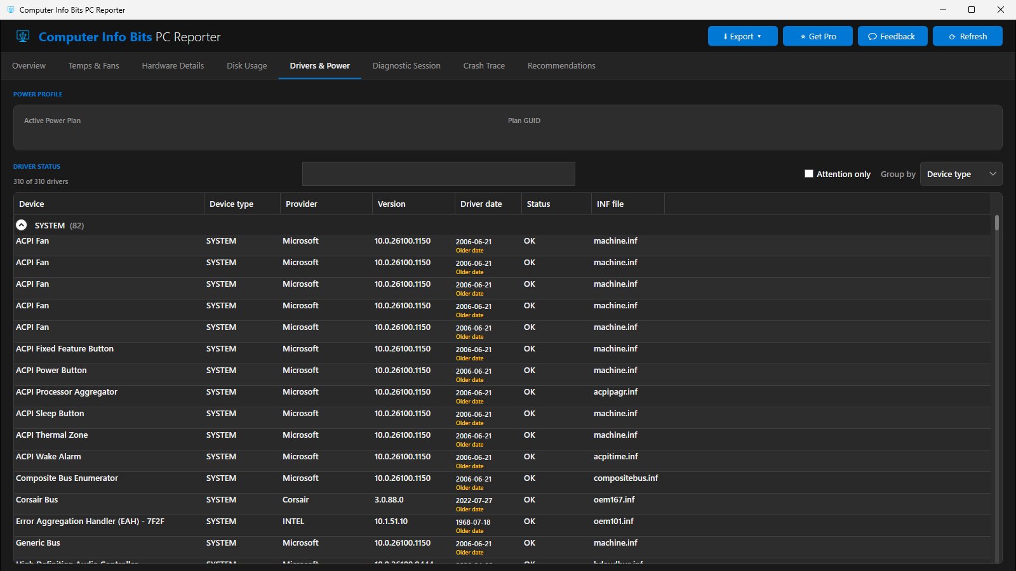Viewport: 1016px width, 571px height.
Task: Sort by the Device column header
Action: coord(109,204)
